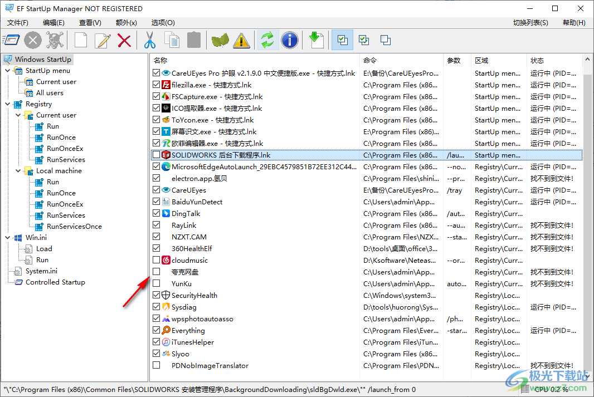This screenshot has width=594, height=397.
Task: Select the System.ini tree item
Action: click(41, 271)
